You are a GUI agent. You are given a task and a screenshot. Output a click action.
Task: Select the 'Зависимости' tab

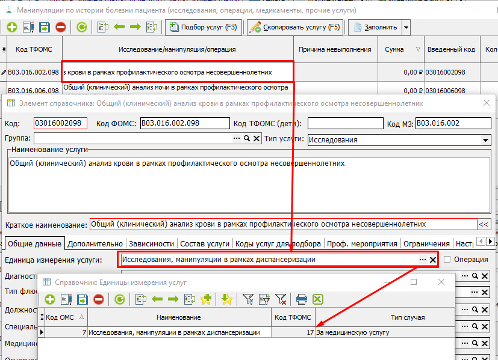151,243
